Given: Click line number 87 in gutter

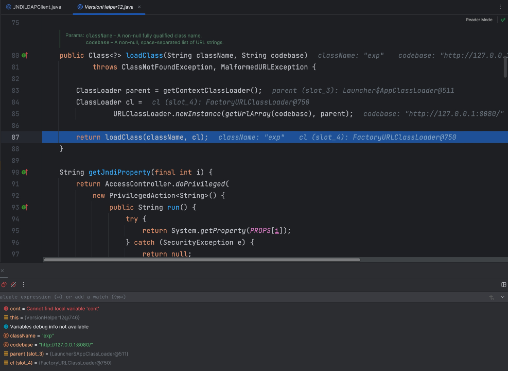Looking at the screenshot, I should point(15,137).
